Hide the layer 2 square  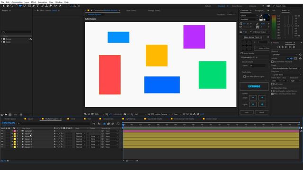(x=2, y=134)
